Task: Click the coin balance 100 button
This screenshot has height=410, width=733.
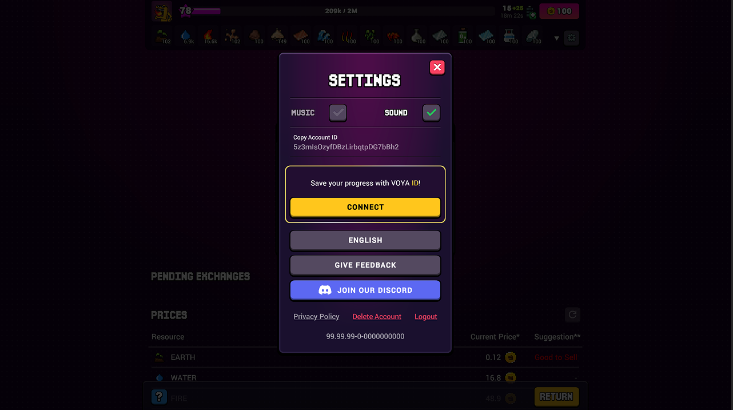Action: click(559, 11)
